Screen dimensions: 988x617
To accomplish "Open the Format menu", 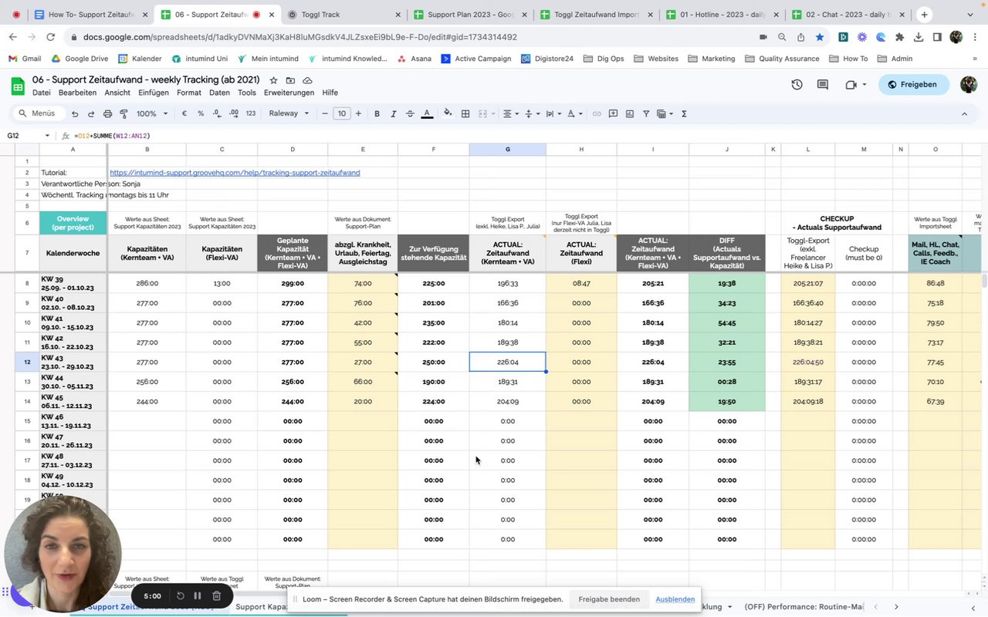I will pyautogui.click(x=189, y=93).
